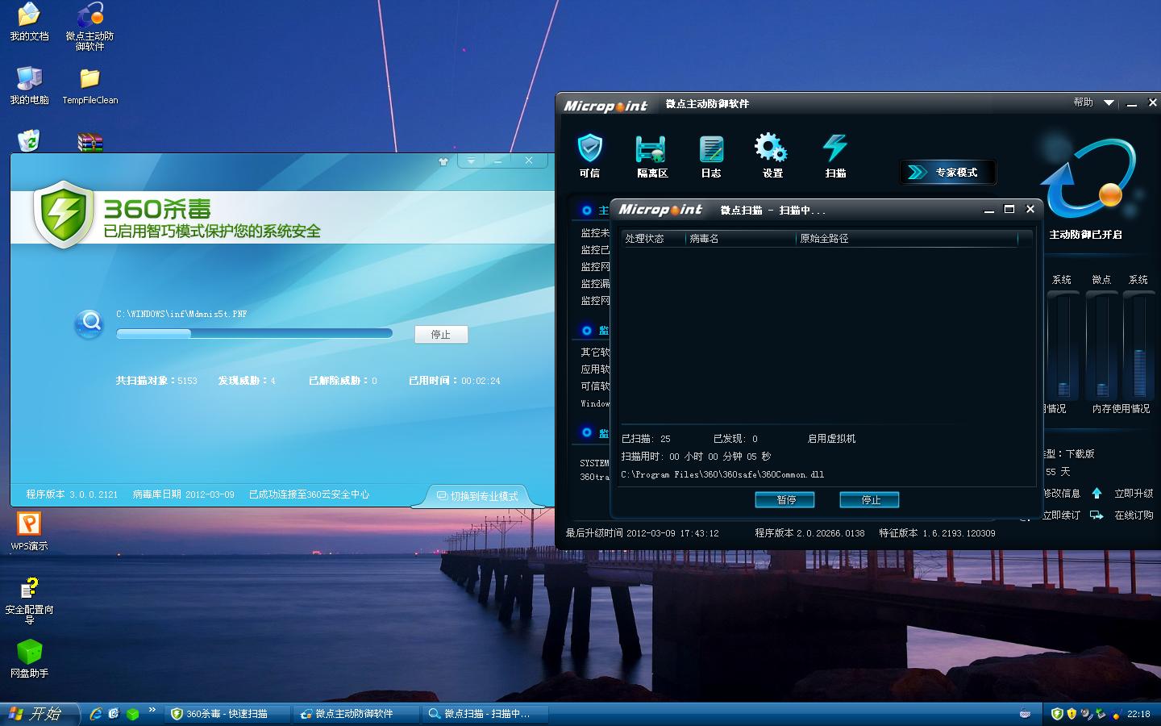The width and height of the screenshot is (1161, 726).
Task: Click the upward arrow icon beside 立即升级
Action: (x=1096, y=493)
